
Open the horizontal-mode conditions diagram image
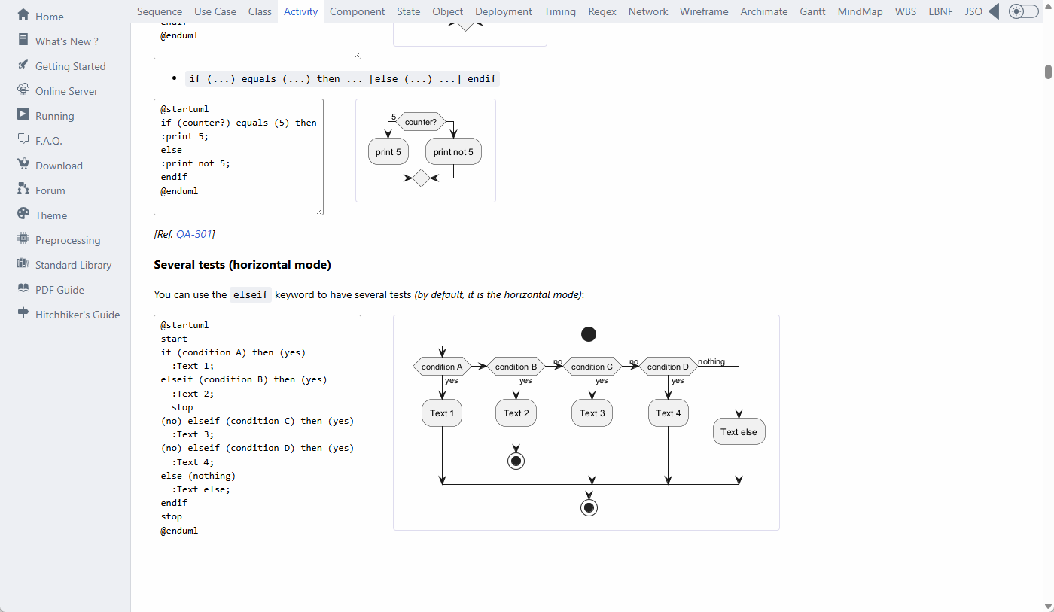click(586, 422)
